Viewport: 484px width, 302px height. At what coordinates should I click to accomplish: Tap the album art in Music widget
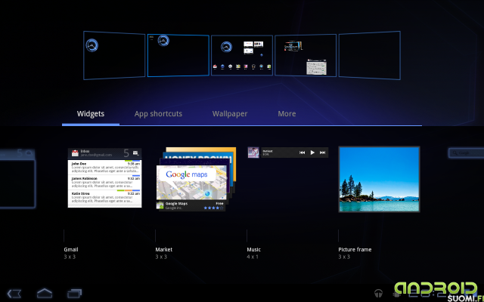pyautogui.click(x=253, y=153)
